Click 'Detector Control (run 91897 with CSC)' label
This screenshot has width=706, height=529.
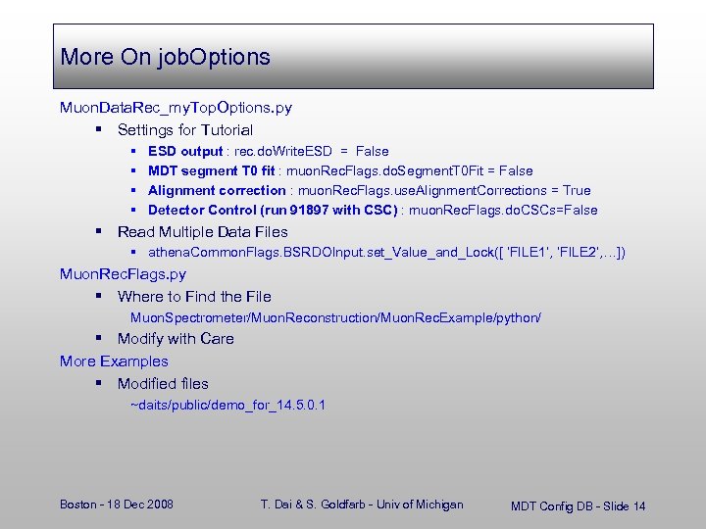273,210
